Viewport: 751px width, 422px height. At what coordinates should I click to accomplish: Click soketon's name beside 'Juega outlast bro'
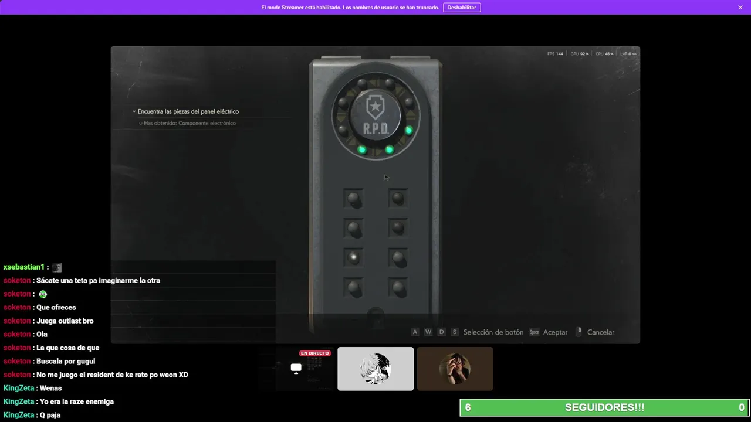17,321
